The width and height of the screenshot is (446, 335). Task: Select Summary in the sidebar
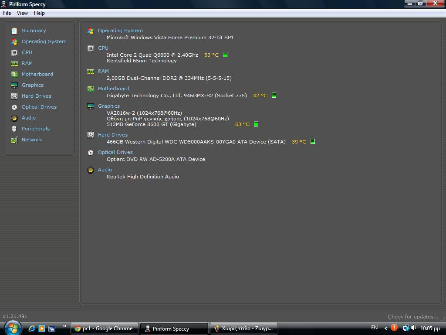[34, 31]
